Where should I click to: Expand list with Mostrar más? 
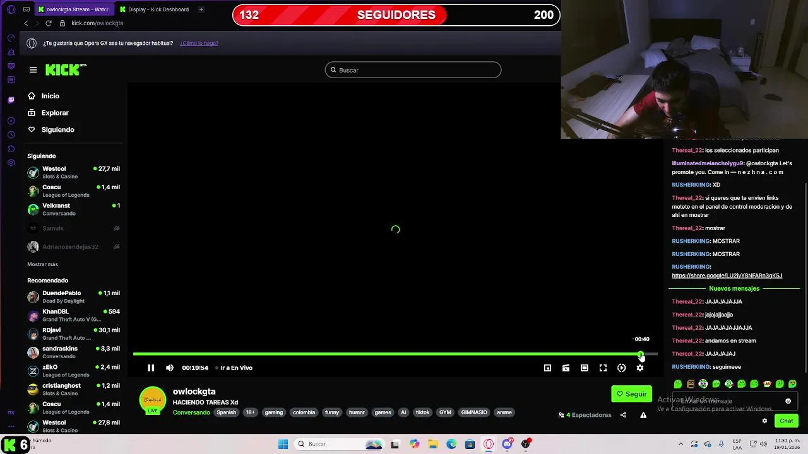click(x=42, y=264)
